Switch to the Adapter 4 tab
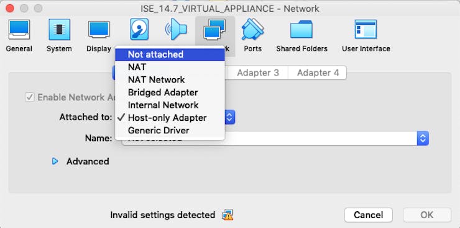The height and width of the screenshot is (228, 460). (x=318, y=72)
